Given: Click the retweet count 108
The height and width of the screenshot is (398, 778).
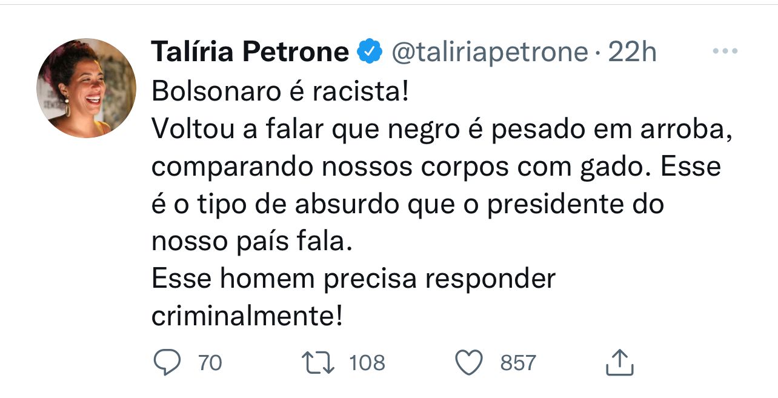Looking at the screenshot, I should coord(367,363).
